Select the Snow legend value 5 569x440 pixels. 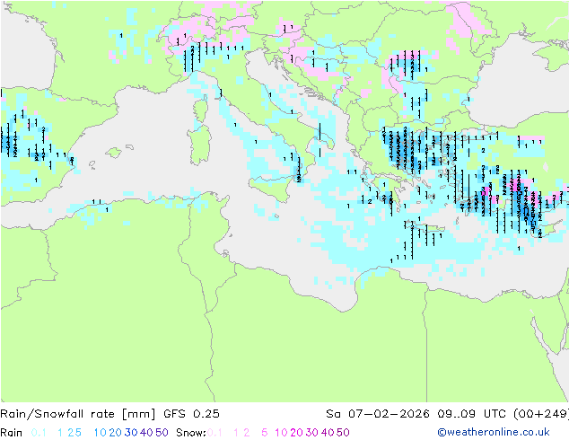[265, 433]
